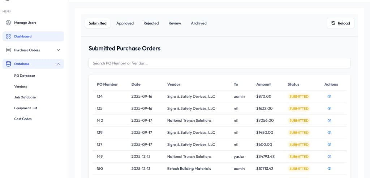This screenshot has width=370, height=178.
Task: Click Extech Building Materials vendor
Action: [189, 168]
